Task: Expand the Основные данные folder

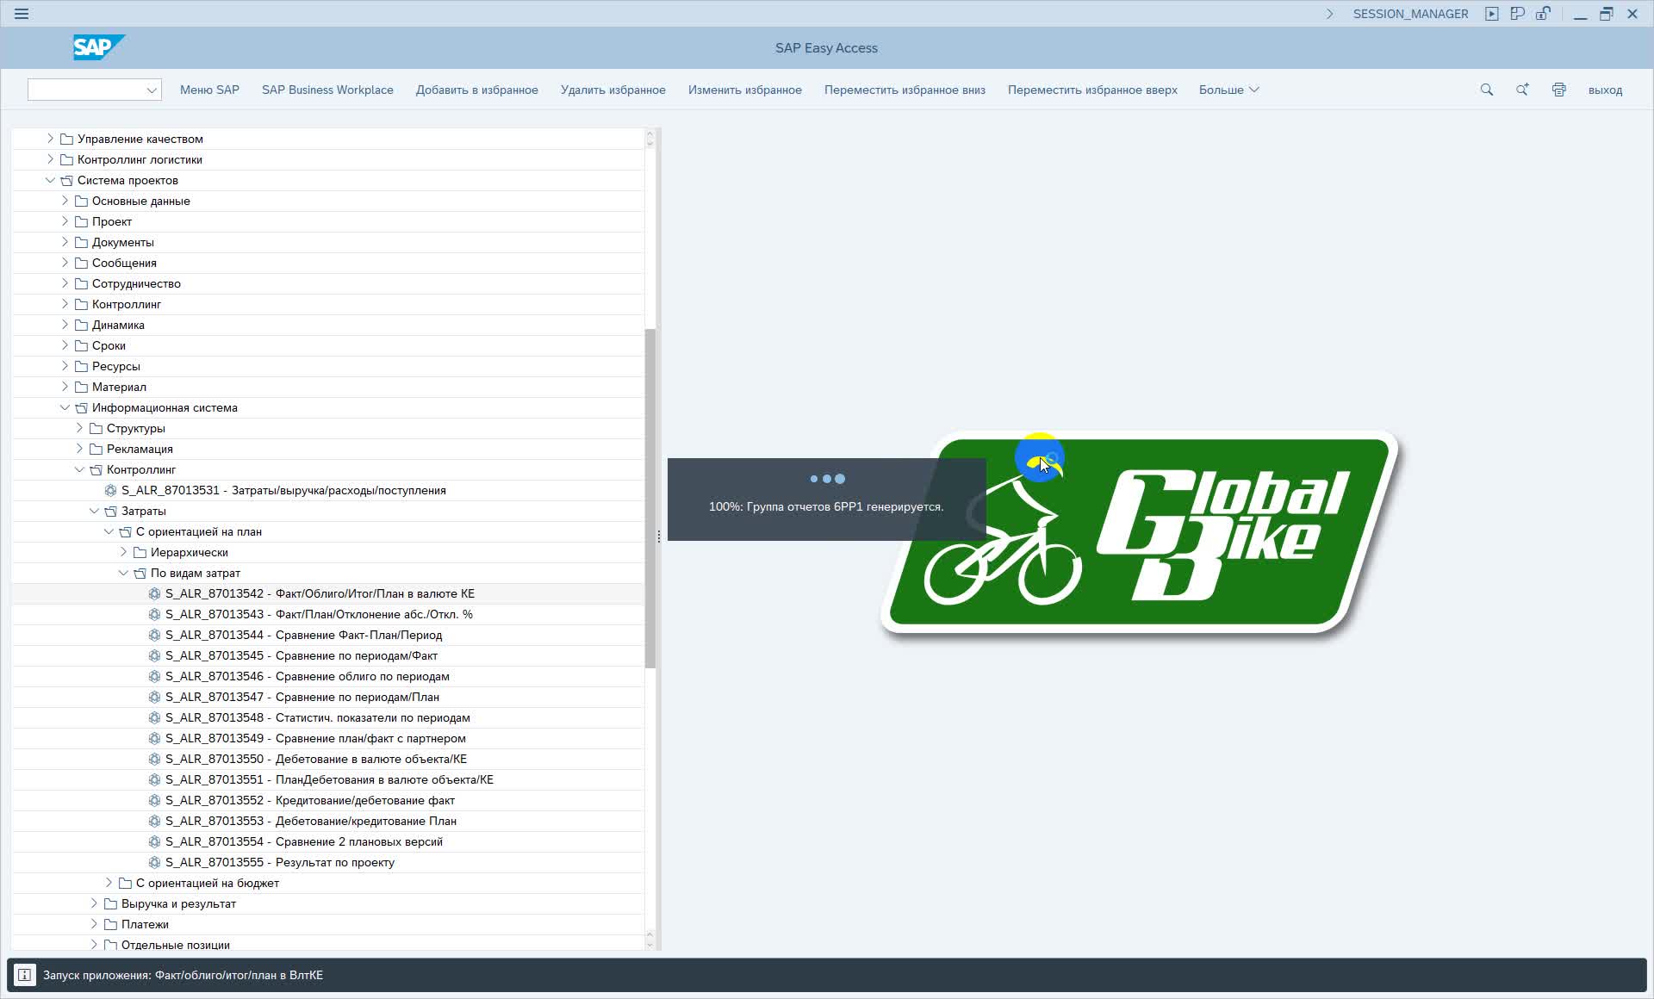Action: pos(65,200)
